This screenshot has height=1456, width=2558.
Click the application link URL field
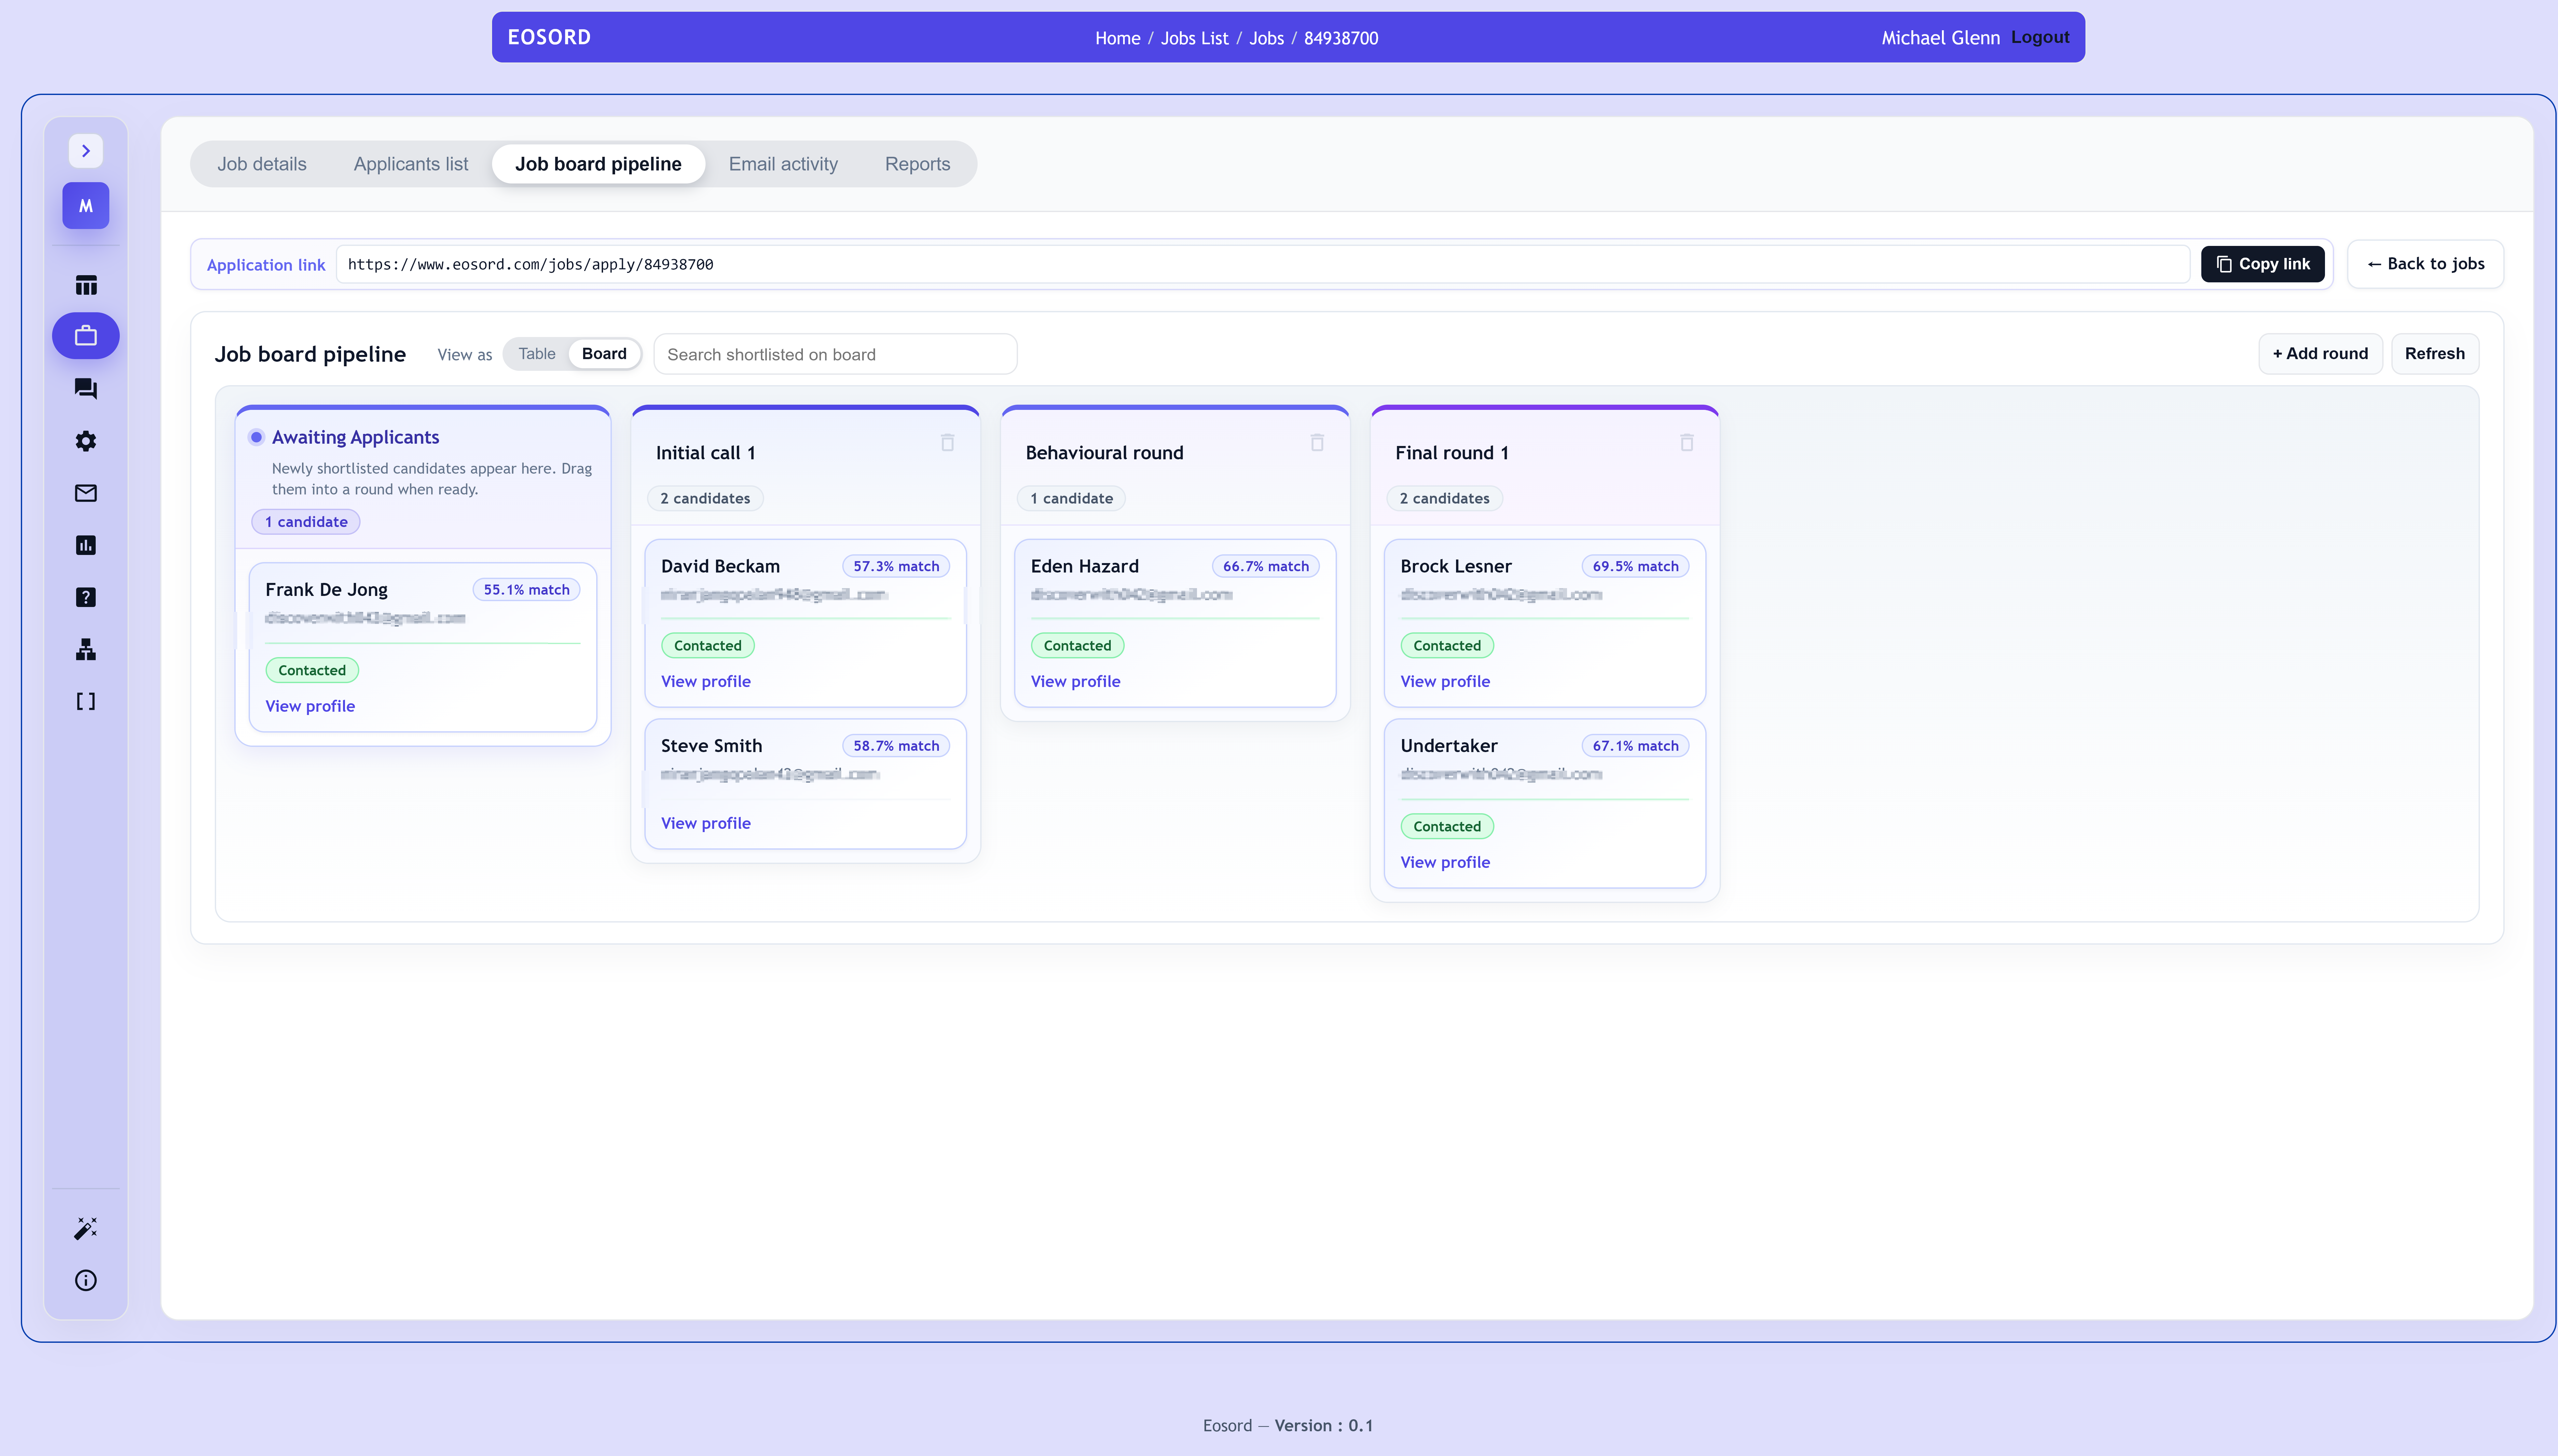click(x=1262, y=264)
